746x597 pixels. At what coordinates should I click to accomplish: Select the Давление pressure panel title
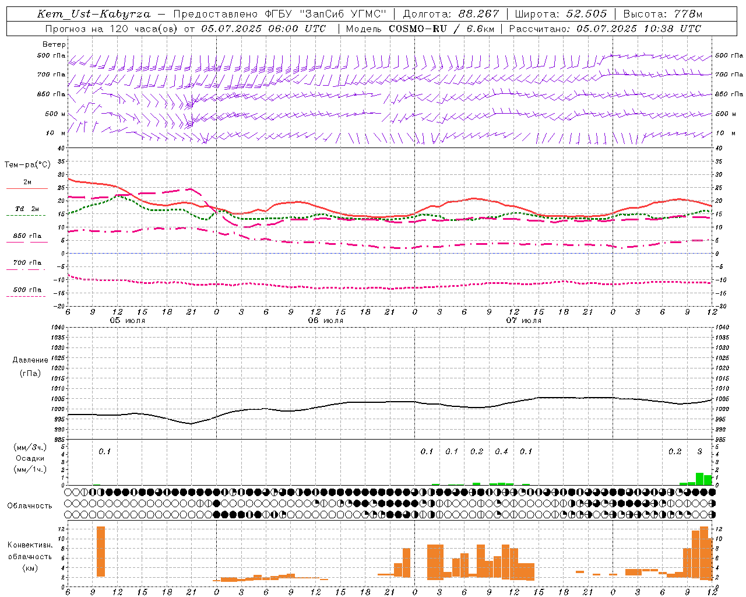(30, 360)
